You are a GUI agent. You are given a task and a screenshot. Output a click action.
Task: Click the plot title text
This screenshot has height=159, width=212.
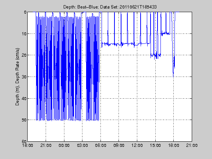(110, 7)
